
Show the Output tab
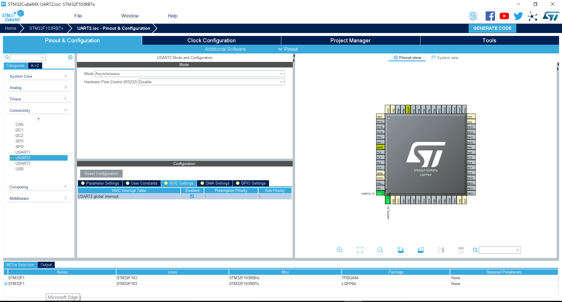pos(46,265)
